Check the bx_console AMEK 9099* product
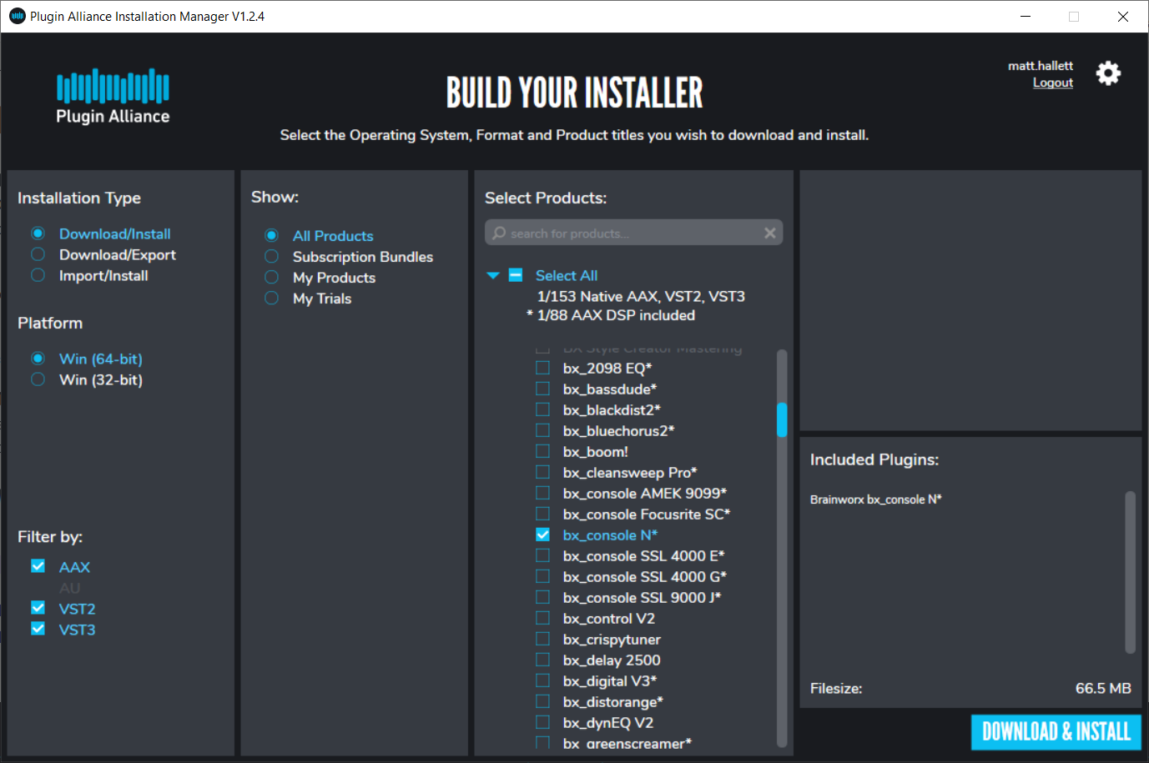Viewport: 1149px width, 763px height. (x=542, y=493)
